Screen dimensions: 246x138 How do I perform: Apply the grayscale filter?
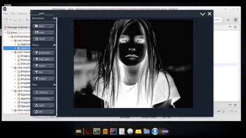pos(43,53)
